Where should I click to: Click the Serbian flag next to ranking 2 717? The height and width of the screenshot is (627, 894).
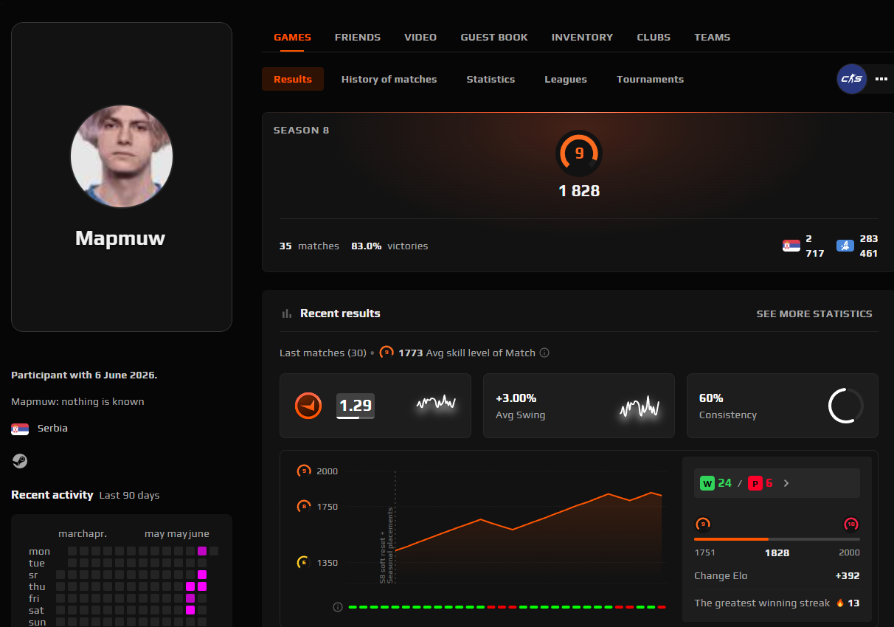[791, 246]
